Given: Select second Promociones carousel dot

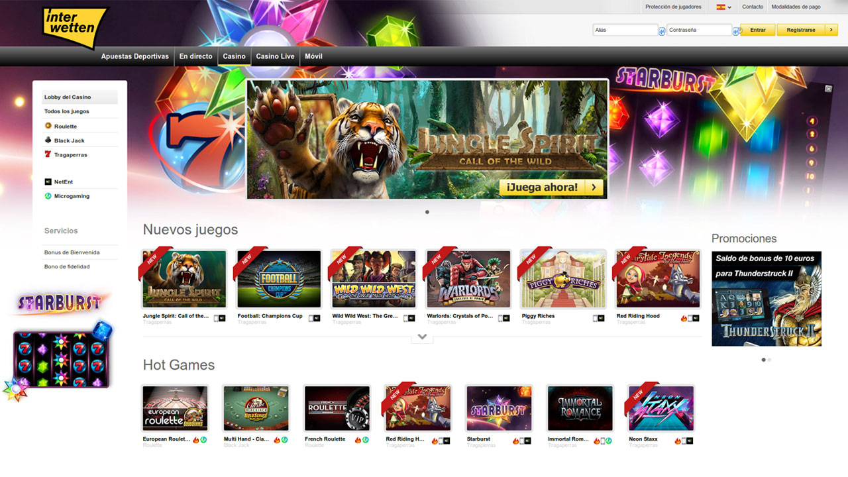Looking at the screenshot, I should point(769,360).
